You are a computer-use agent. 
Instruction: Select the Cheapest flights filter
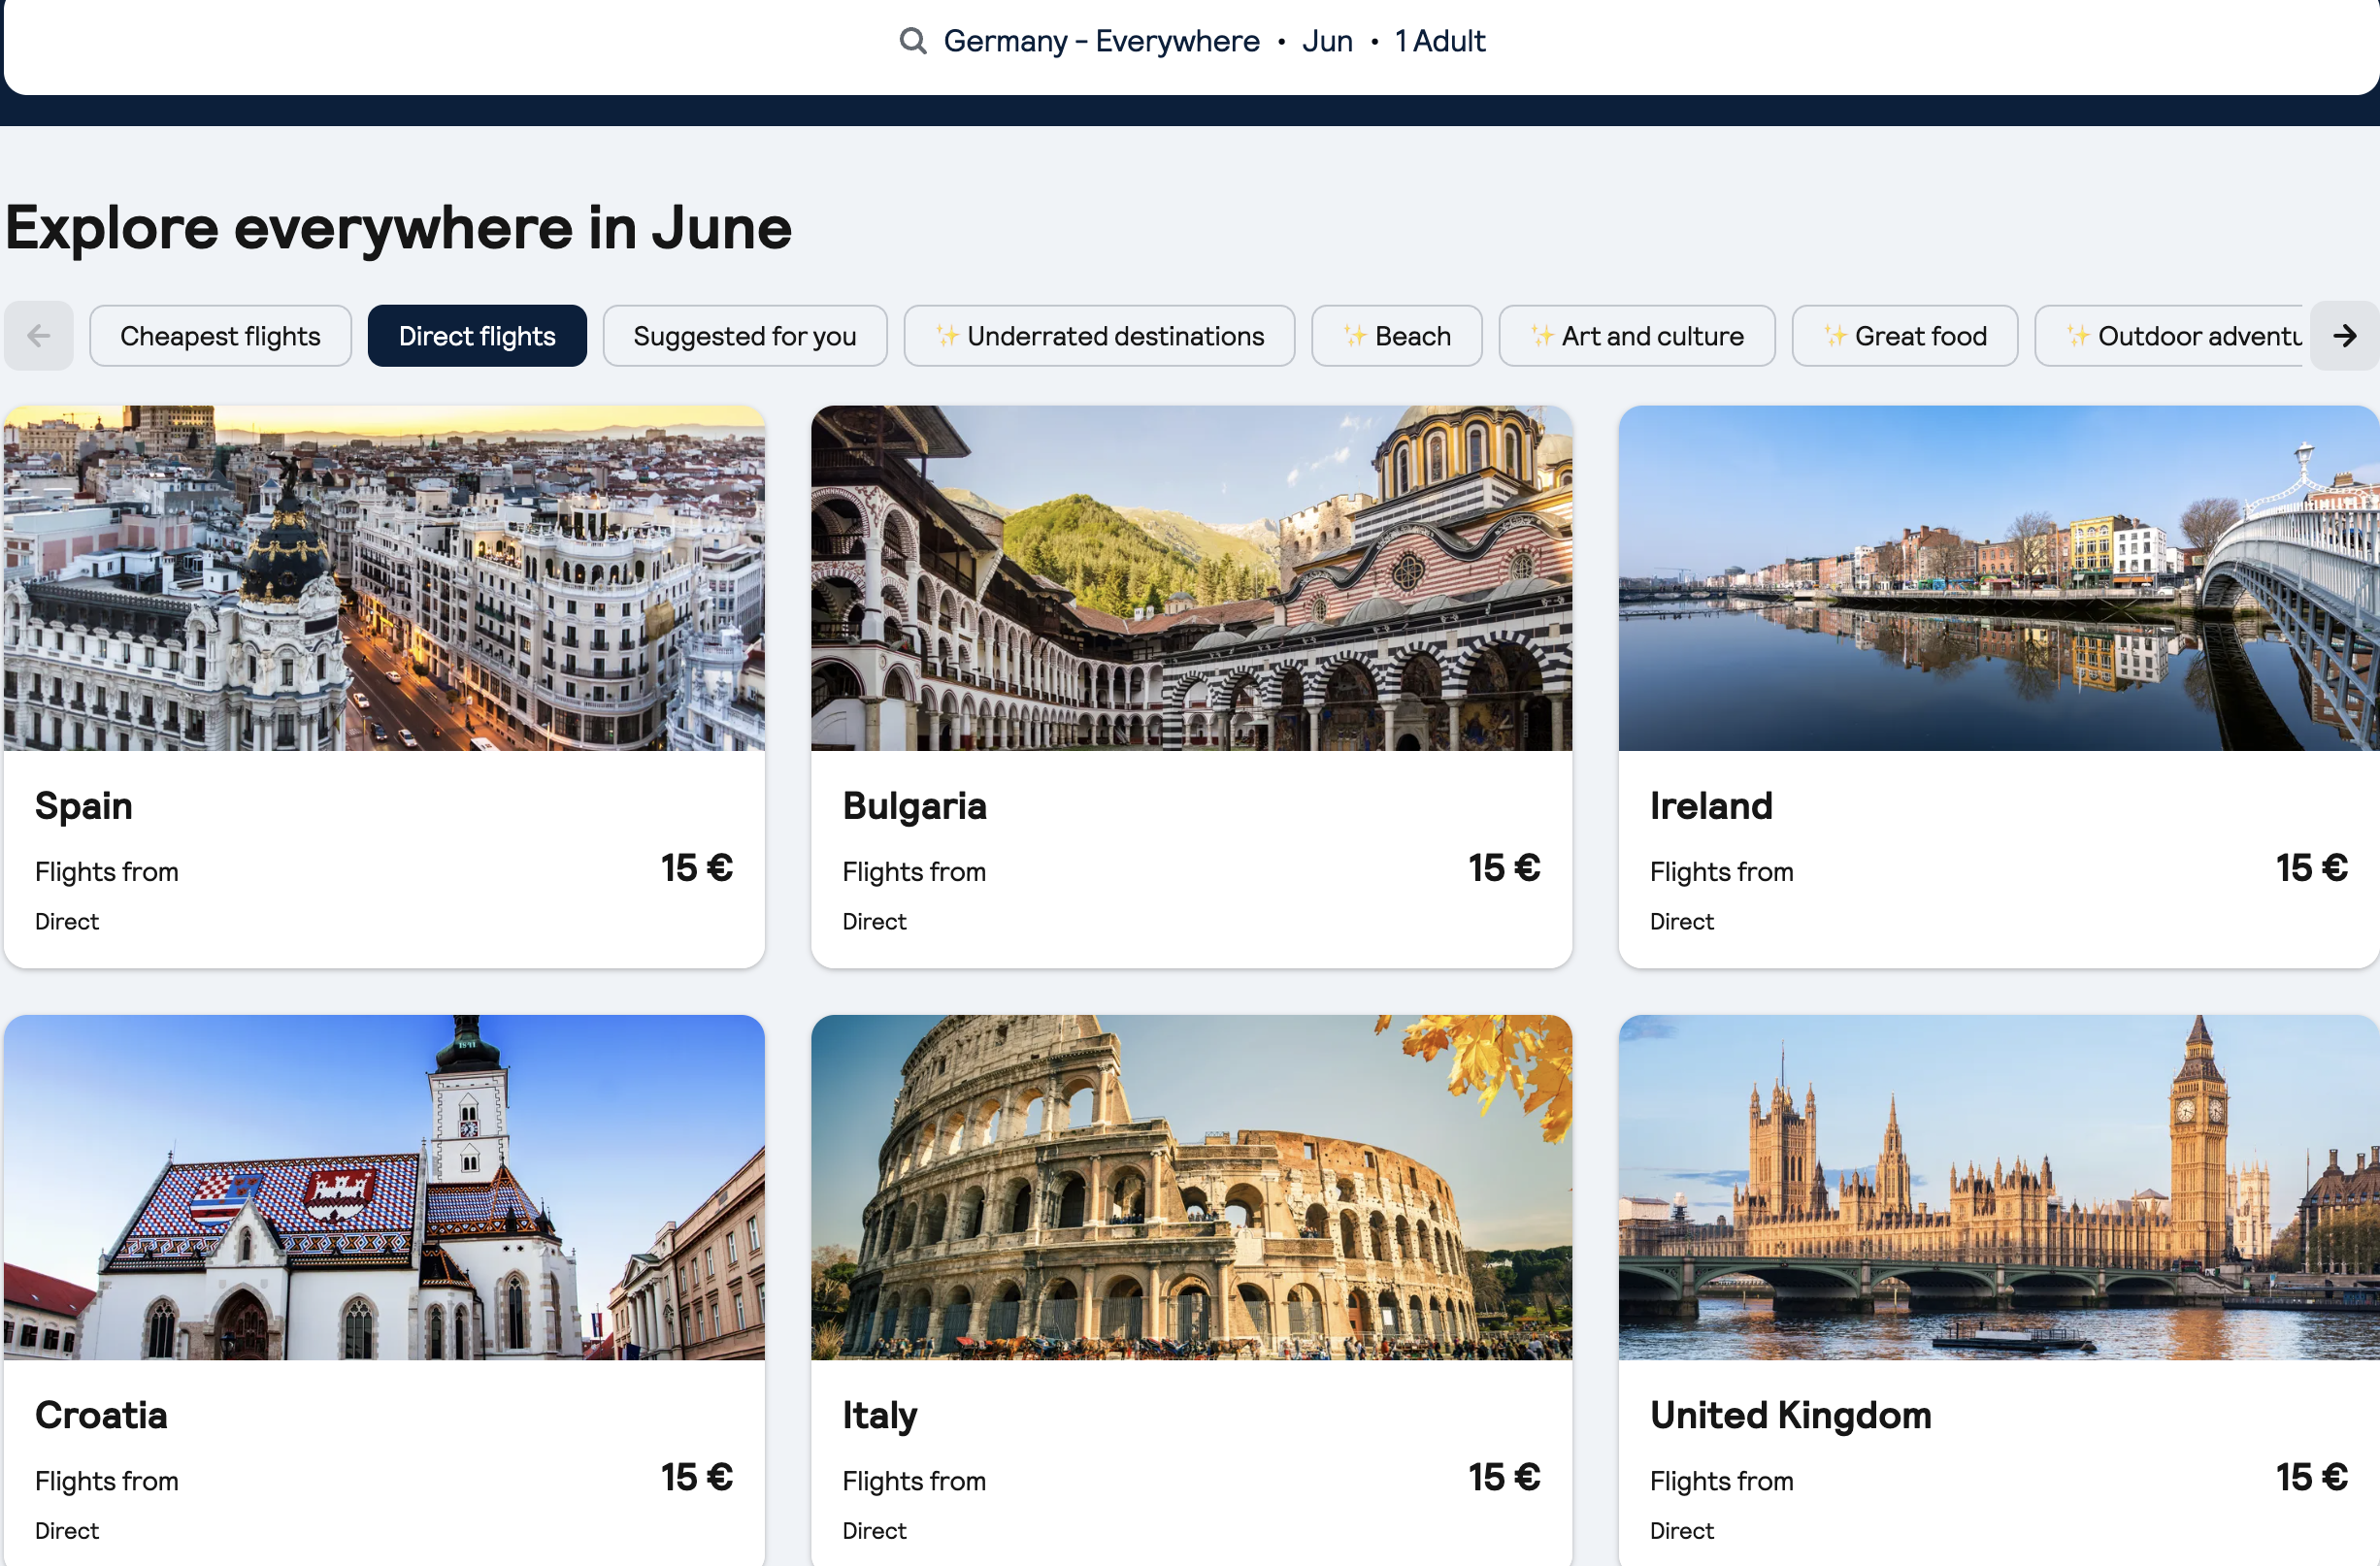coord(220,336)
